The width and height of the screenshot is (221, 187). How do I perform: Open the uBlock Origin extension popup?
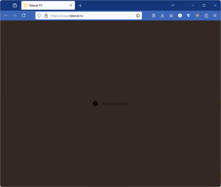[x=197, y=15]
